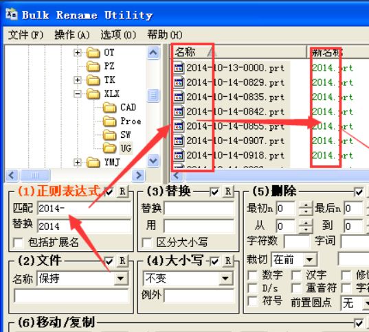369x332 pixels.
Task: Click the 字符数 input field
Action: pyautogui.click(x=297, y=241)
